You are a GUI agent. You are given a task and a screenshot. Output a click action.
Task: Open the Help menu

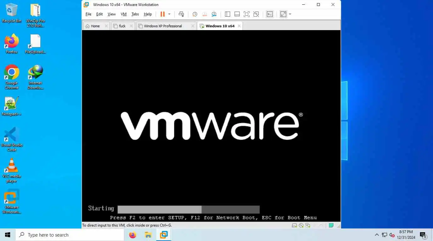148,14
